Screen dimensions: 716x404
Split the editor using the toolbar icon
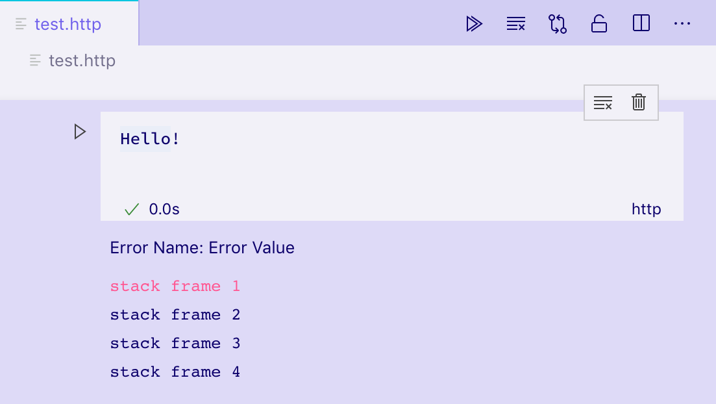641,23
